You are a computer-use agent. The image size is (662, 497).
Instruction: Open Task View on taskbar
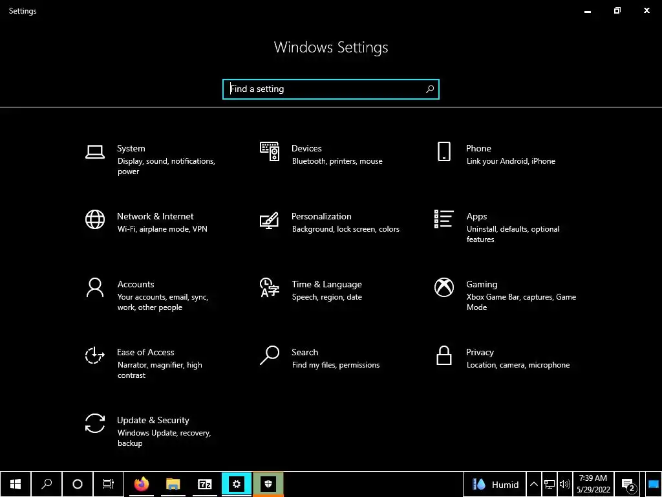coord(109,484)
